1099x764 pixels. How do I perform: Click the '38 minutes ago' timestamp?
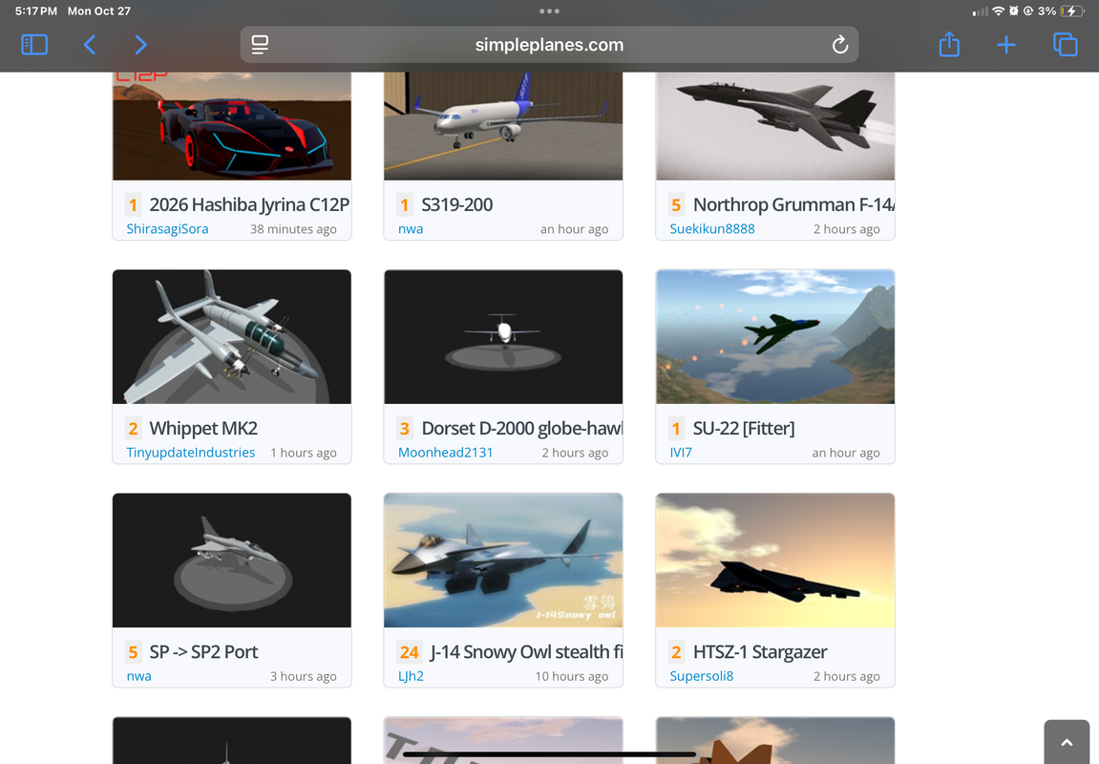293,229
